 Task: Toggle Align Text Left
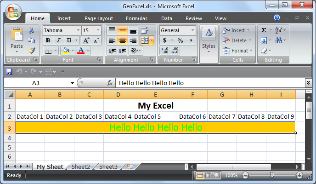point(112,40)
